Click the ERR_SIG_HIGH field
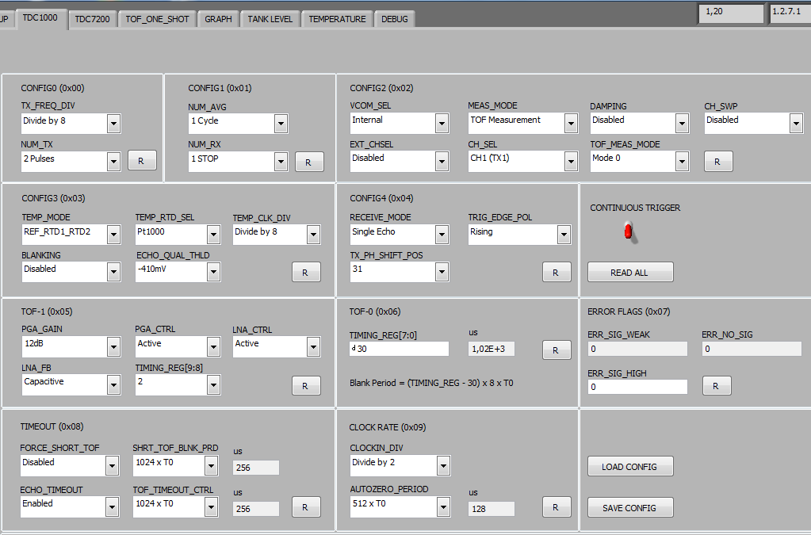 (x=637, y=387)
